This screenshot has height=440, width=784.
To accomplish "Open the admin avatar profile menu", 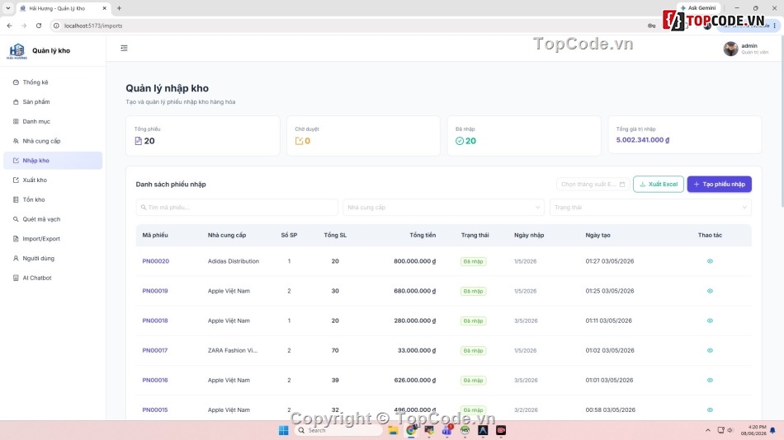I will tap(730, 49).
